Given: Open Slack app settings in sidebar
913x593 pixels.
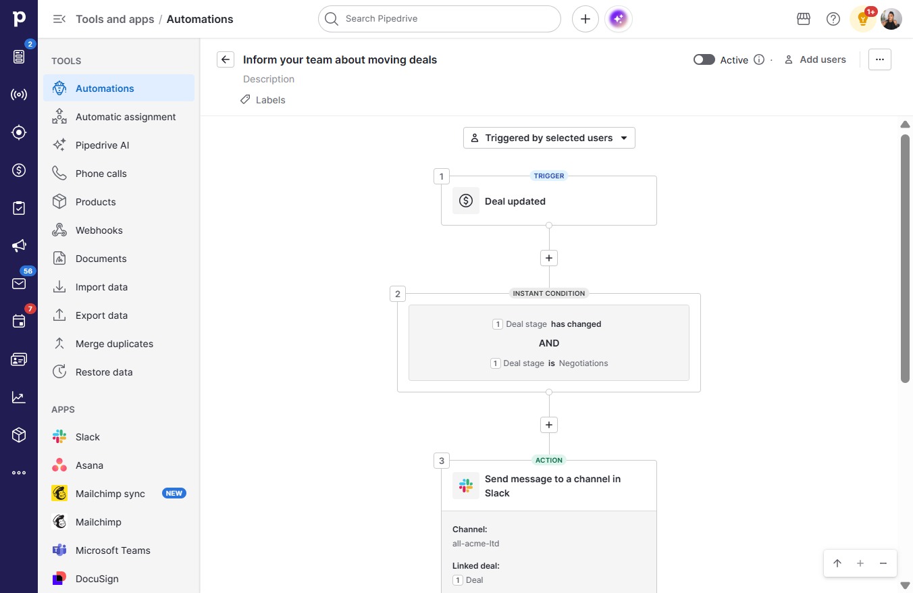Looking at the screenshot, I should coord(119,437).
